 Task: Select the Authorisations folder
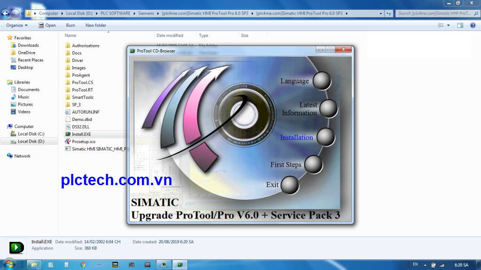(x=82, y=45)
